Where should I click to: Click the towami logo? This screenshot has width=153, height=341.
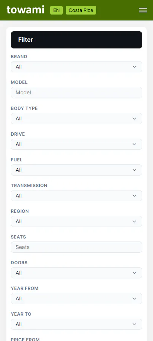coord(25,10)
